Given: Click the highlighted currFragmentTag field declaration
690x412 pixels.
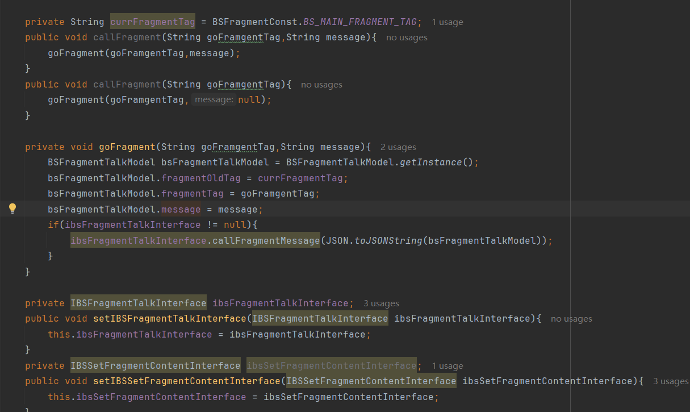Looking at the screenshot, I should [x=152, y=22].
